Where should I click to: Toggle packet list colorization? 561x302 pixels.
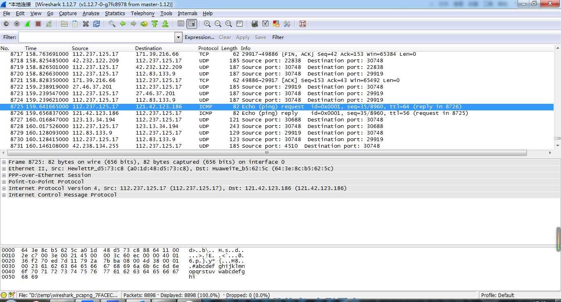tap(181, 24)
